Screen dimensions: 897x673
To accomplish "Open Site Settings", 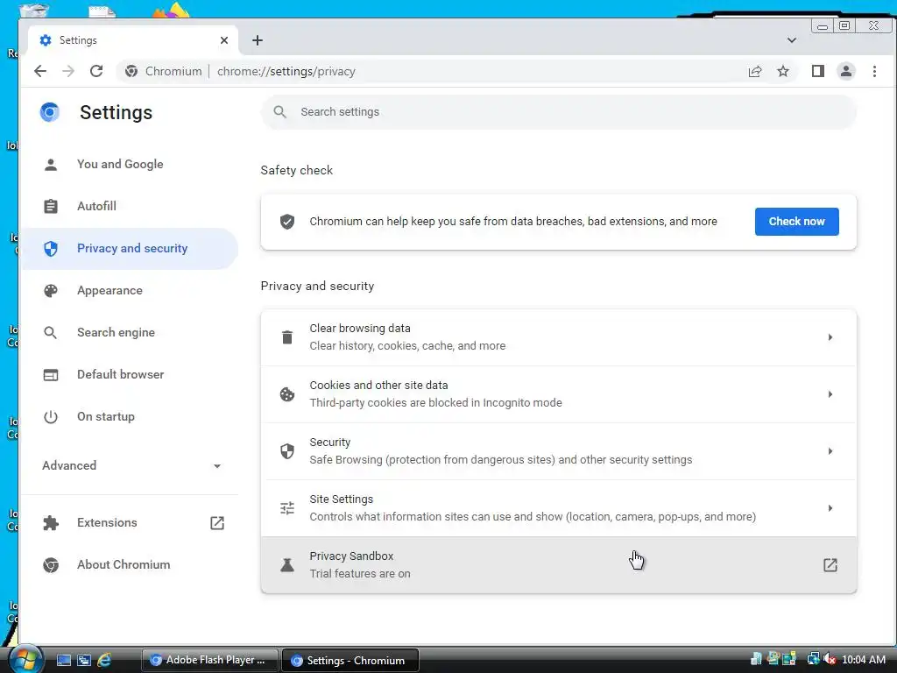I will click(558, 508).
